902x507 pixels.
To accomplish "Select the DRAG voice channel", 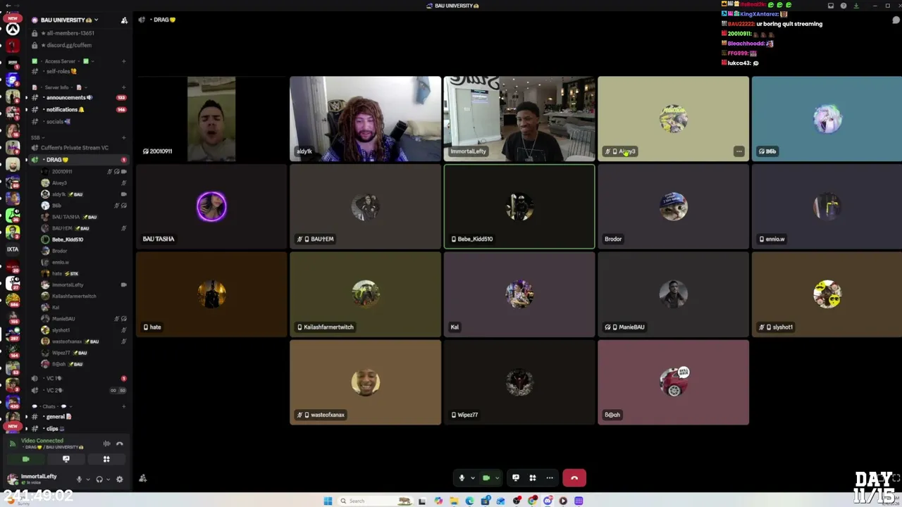I will [x=78, y=160].
